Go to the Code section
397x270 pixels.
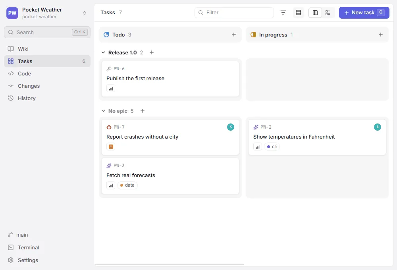pos(47,74)
